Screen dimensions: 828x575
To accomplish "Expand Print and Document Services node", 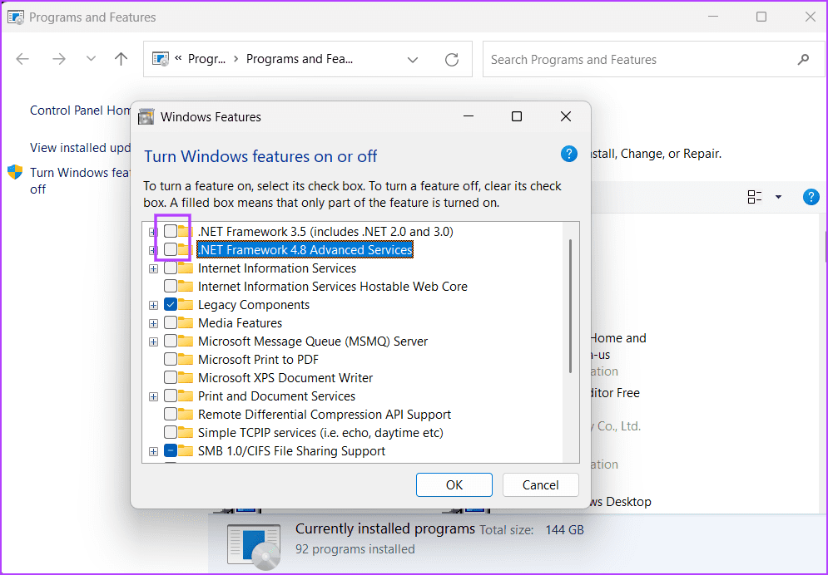I will click(x=153, y=396).
